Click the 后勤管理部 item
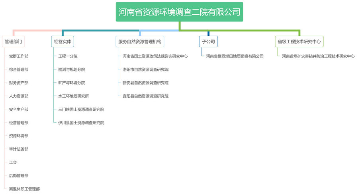The width and height of the screenshot is (360, 194). 19,175
